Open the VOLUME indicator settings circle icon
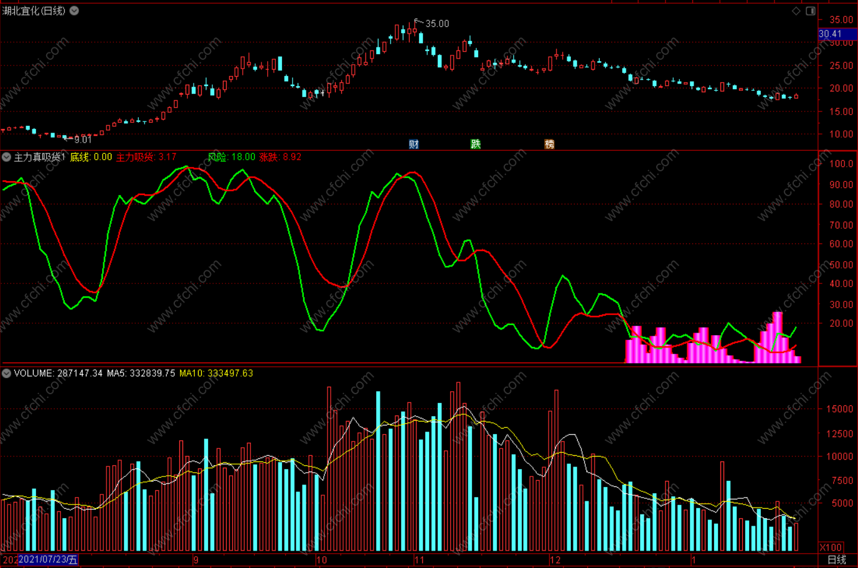The height and width of the screenshot is (568, 858). 6,373
